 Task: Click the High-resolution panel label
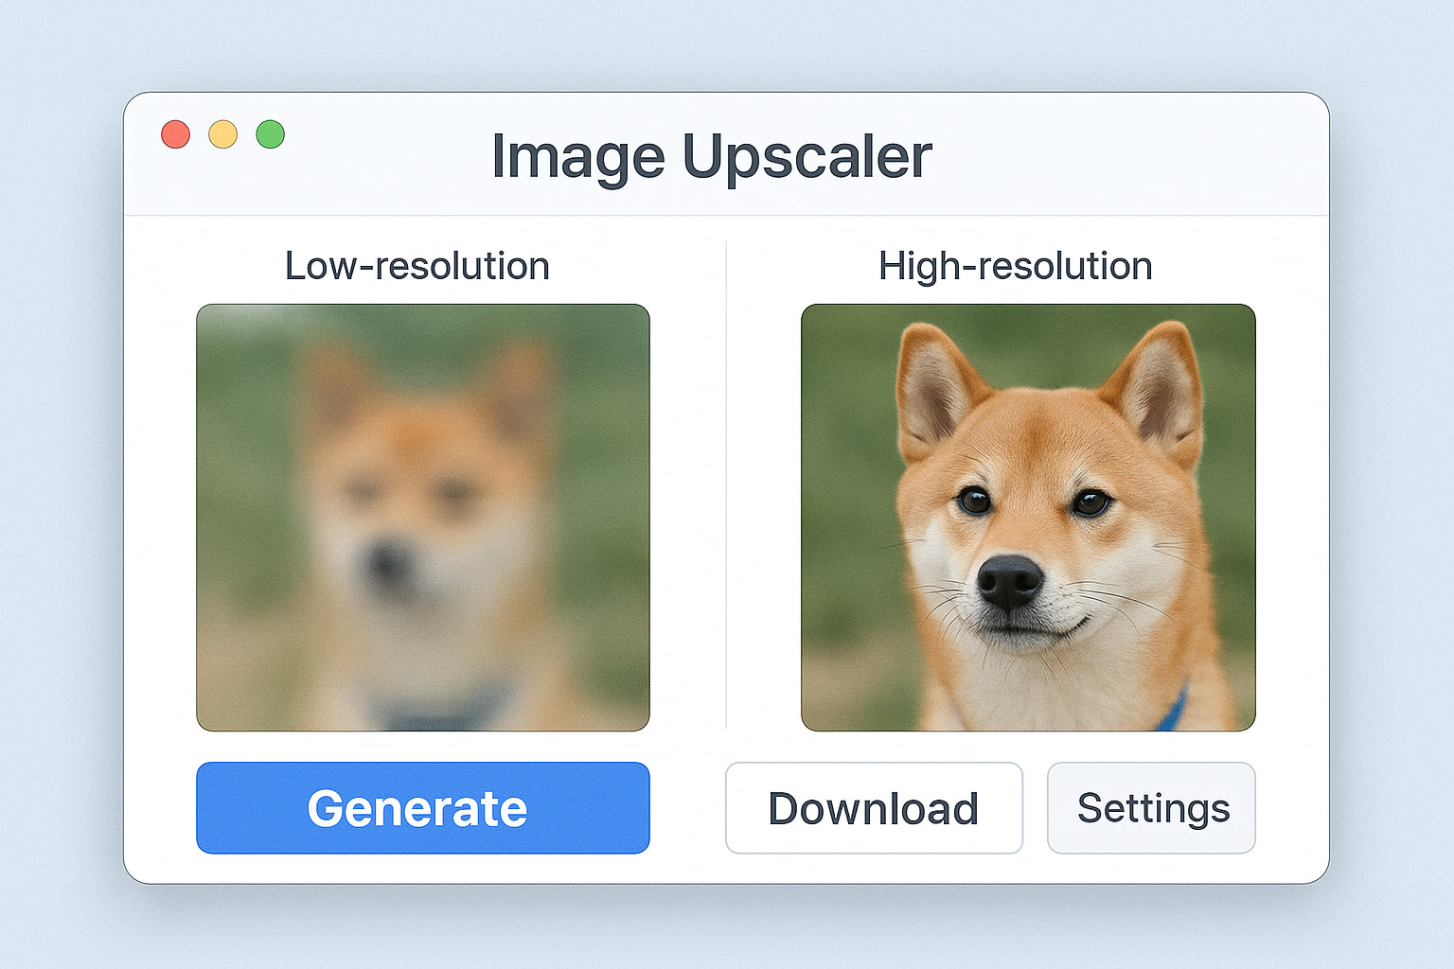coord(1015,266)
